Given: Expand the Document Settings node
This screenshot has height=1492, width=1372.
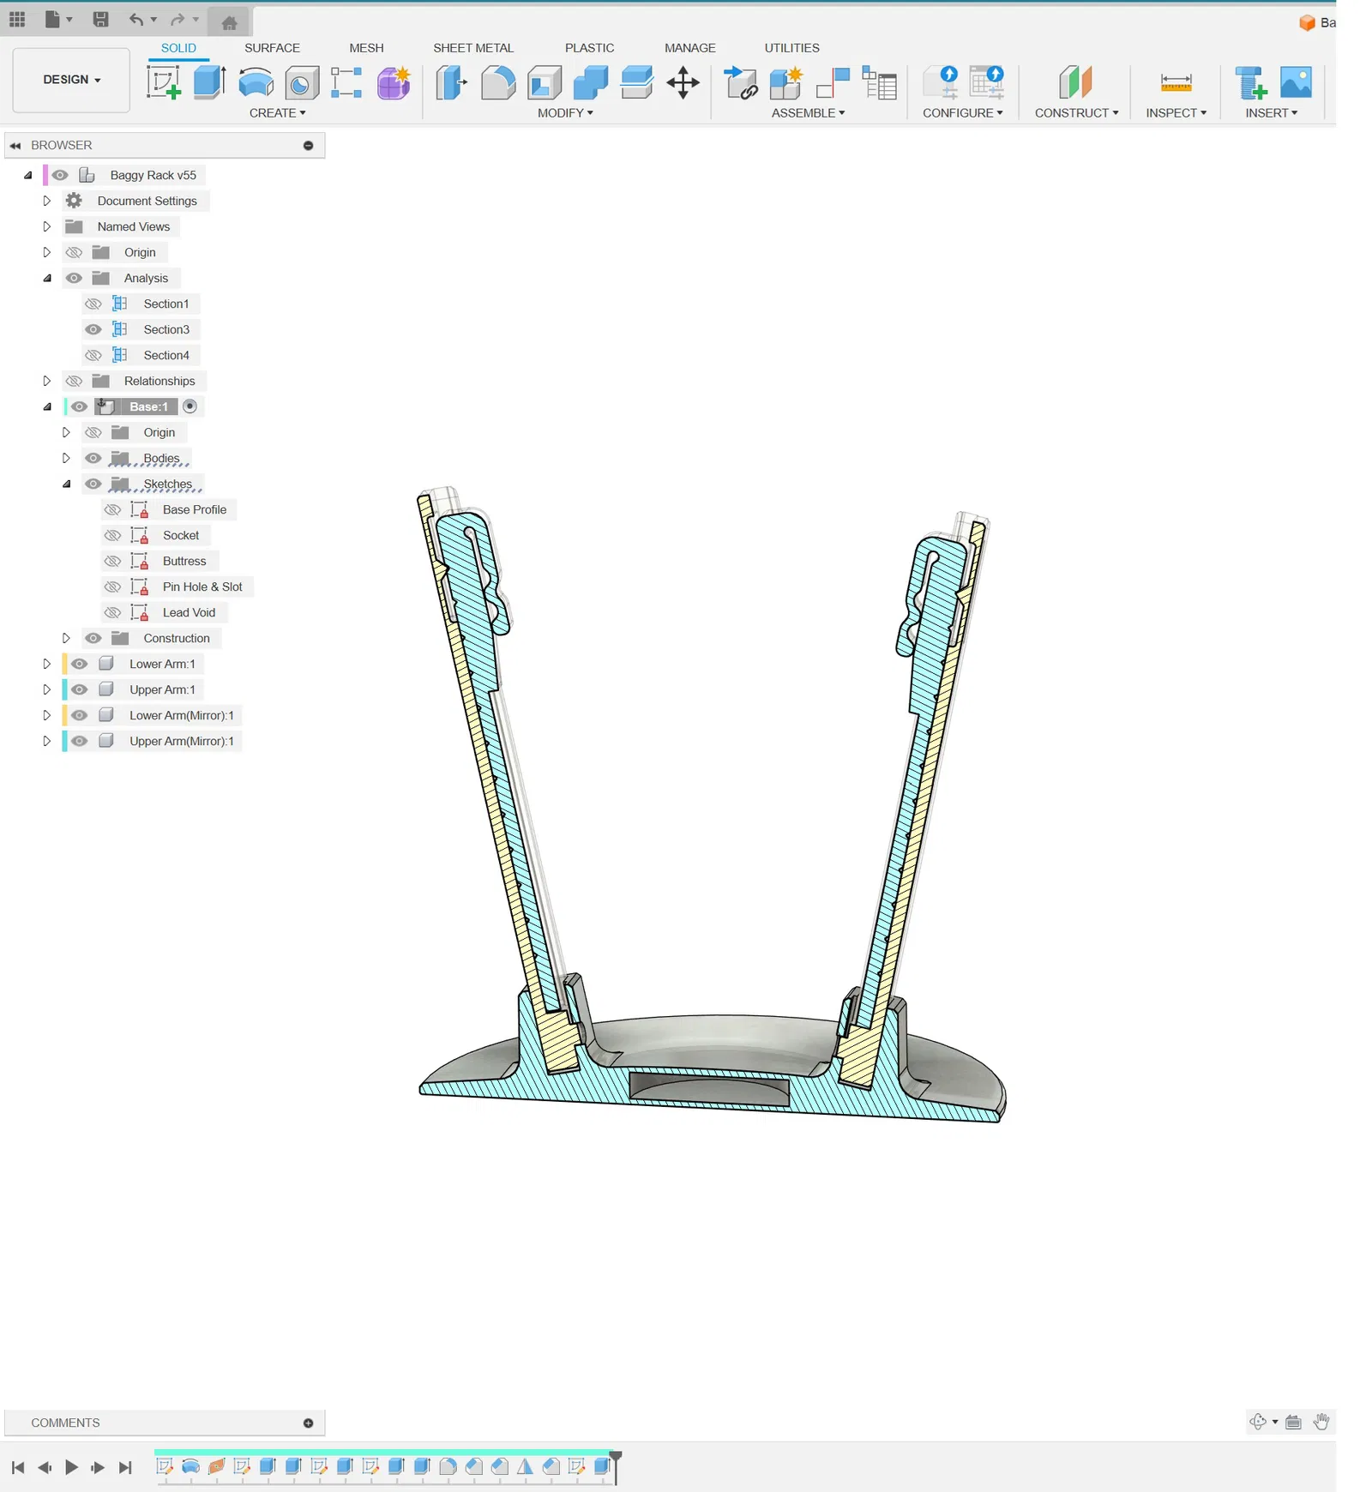Looking at the screenshot, I should (47, 201).
